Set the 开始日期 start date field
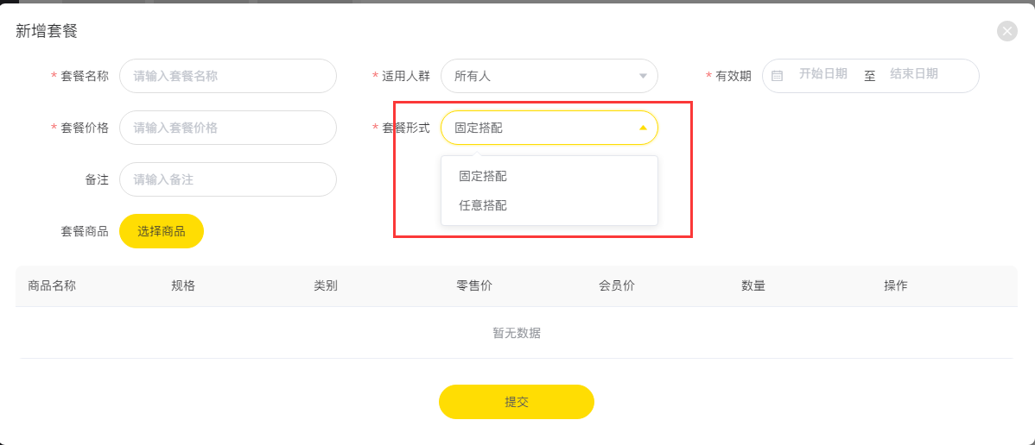Viewport: 1035px width, 445px height. pos(823,74)
